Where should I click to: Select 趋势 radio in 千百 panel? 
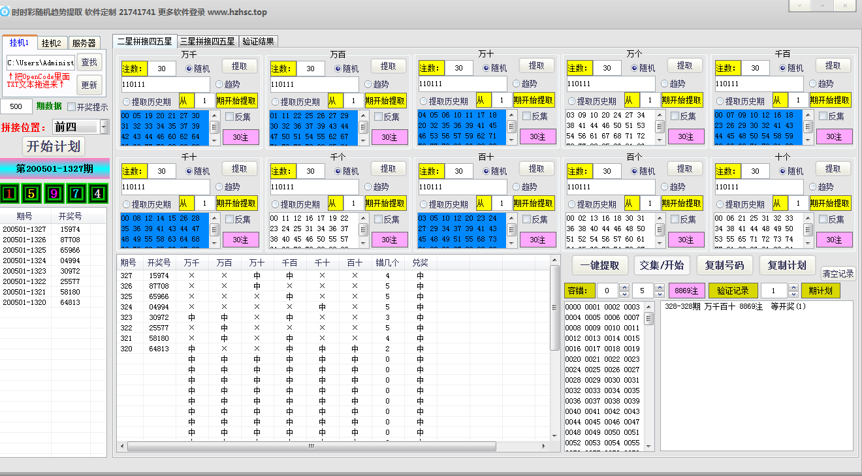(x=822, y=84)
